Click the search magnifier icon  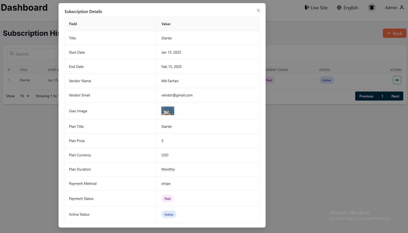click(12, 54)
